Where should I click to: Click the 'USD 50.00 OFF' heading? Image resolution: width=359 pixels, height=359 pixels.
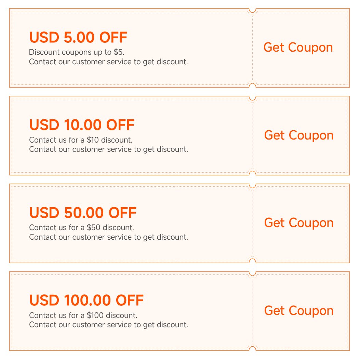(x=83, y=212)
